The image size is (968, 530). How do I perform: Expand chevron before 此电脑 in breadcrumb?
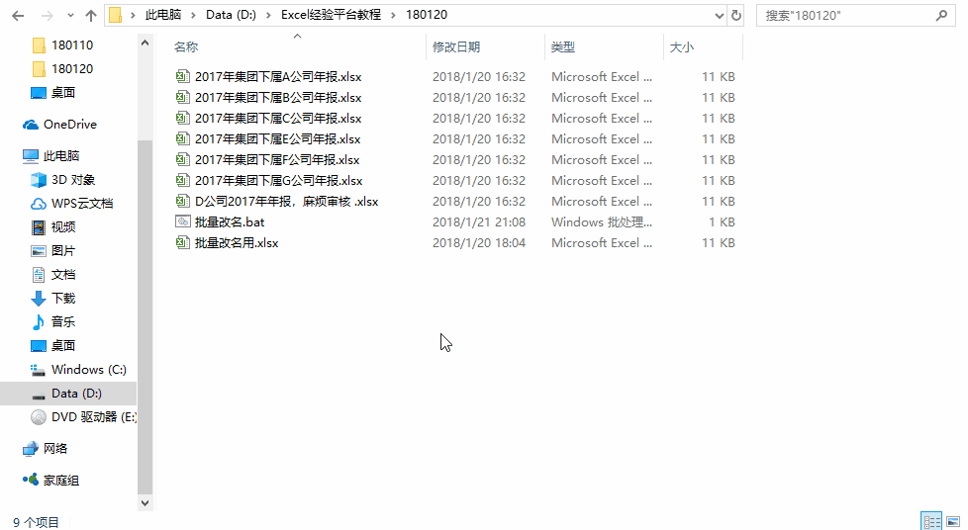point(133,16)
